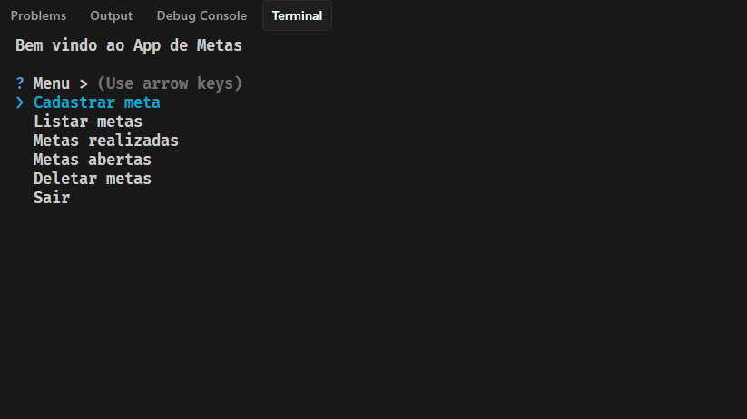Click the blue question mark prompt icon

20,83
